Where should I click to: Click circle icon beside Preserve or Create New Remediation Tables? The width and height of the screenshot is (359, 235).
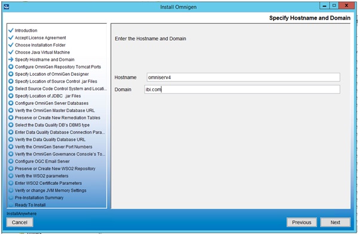(x=11, y=117)
